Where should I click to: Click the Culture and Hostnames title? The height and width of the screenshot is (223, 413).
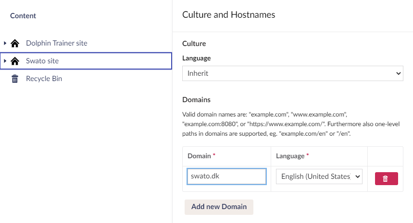pos(229,15)
